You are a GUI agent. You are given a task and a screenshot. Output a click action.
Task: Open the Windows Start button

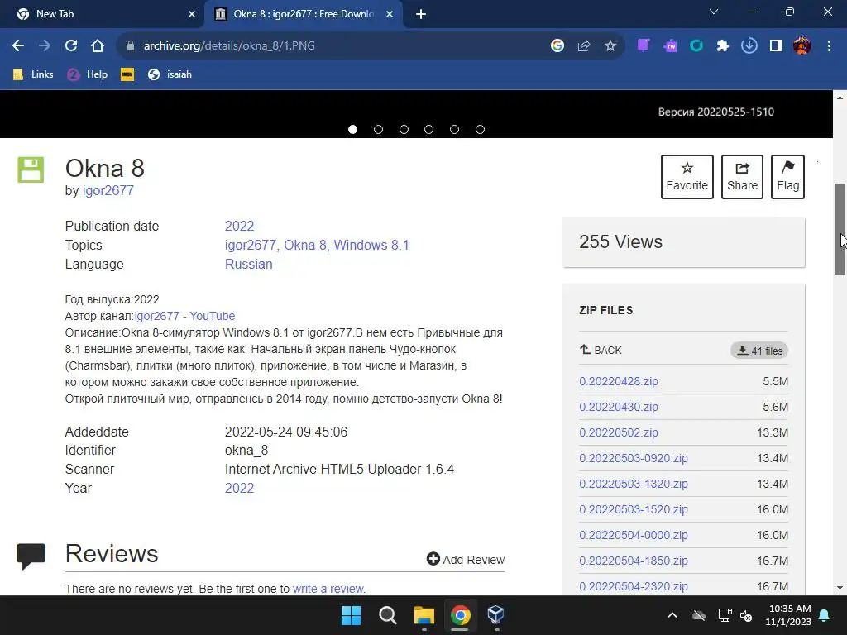pyautogui.click(x=351, y=615)
